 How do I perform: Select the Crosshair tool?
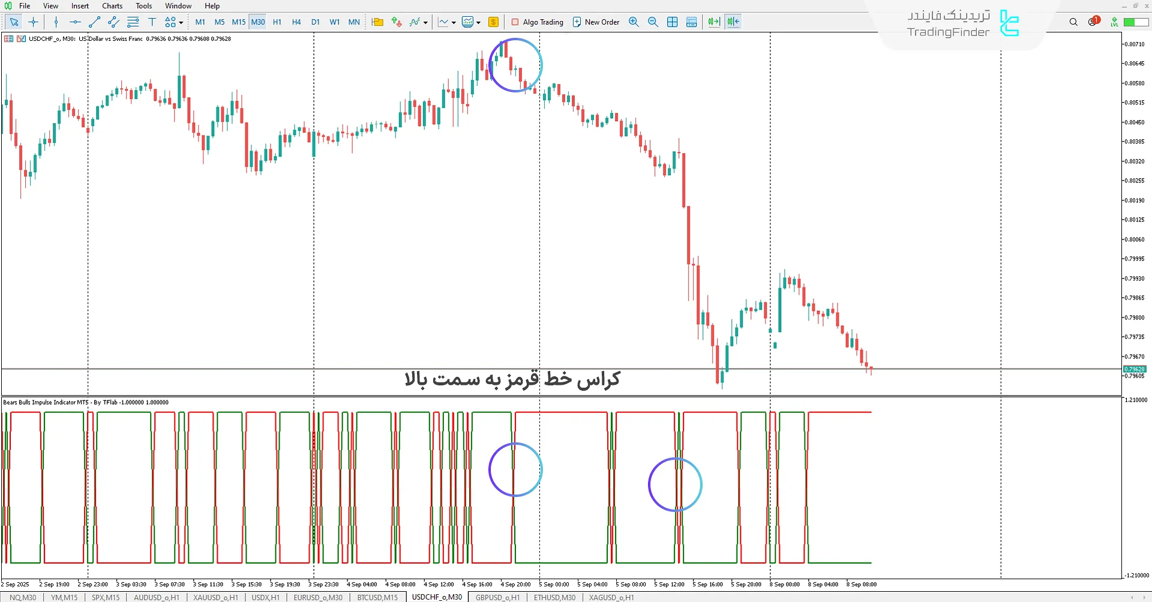pos(33,22)
